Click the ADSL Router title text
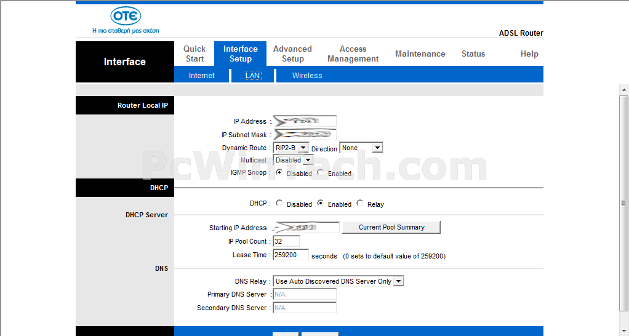 pyautogui.click(x=521, y=33)
